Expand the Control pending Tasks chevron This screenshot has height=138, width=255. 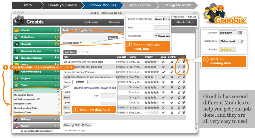(x=59, y=108)
